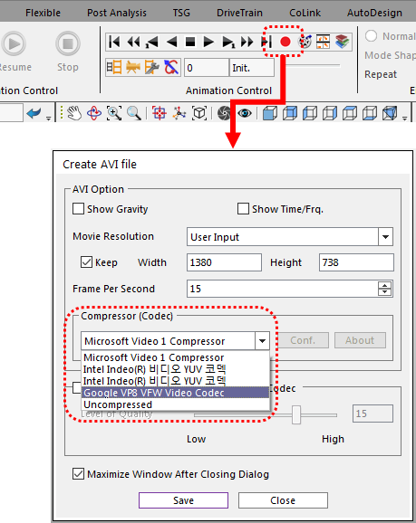416x523 pixels.
Task: Click the blue arrow reset icon
Action: pyautogui.click(x=171, y=67)
